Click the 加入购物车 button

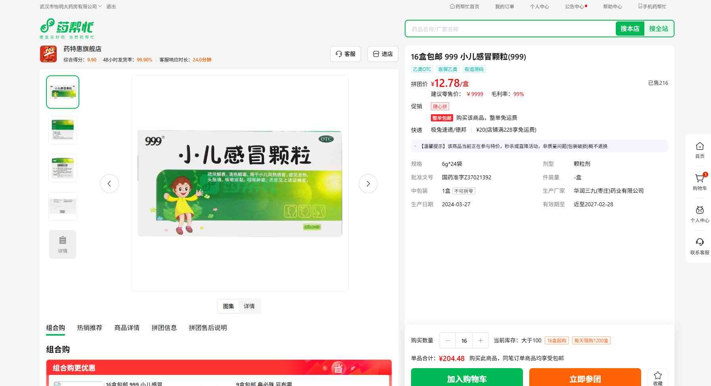pyautogui.click(x=467, y=378)
